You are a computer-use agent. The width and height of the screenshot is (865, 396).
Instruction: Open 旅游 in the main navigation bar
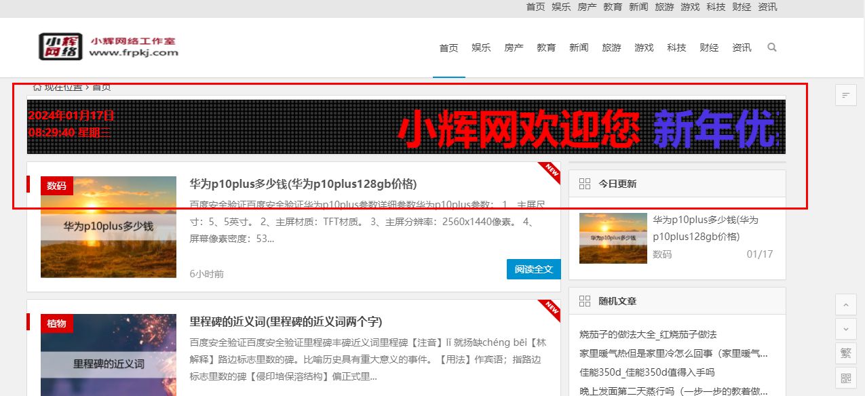coord(611,47)
